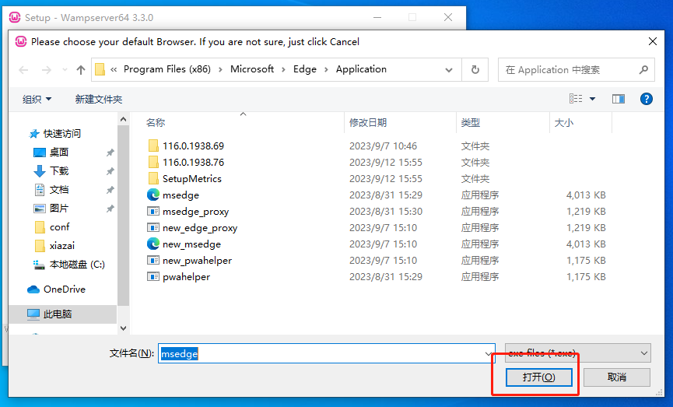Screen dimensions: 673x407
Task: Sort by 修改日期 column header
Action: tap(368, 123)
